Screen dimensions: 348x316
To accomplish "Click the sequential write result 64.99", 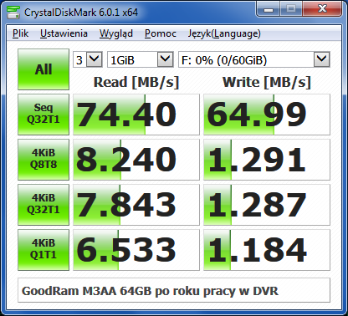I will [267, 115].
